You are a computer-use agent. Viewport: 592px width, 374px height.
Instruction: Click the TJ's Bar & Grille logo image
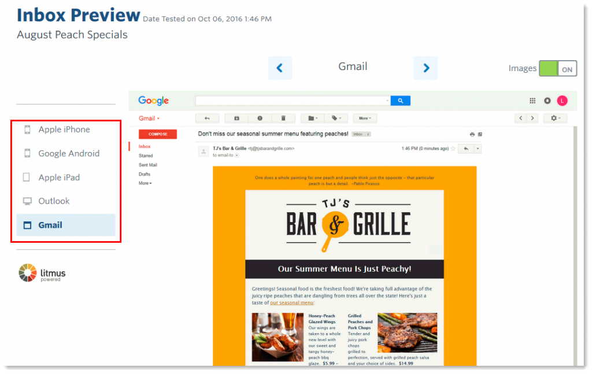348,225
